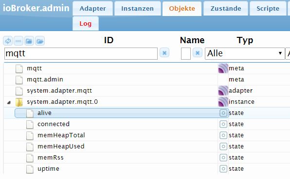Click the state icon in uptime row
Viewport: 290px width, 179px height.
(223, 169)
